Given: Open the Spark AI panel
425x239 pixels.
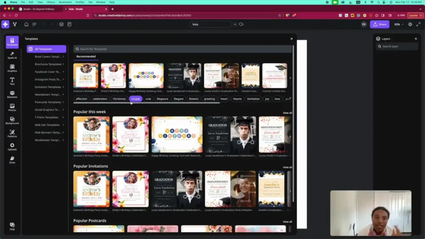Looking at the screenshot, I should point(12,55).
